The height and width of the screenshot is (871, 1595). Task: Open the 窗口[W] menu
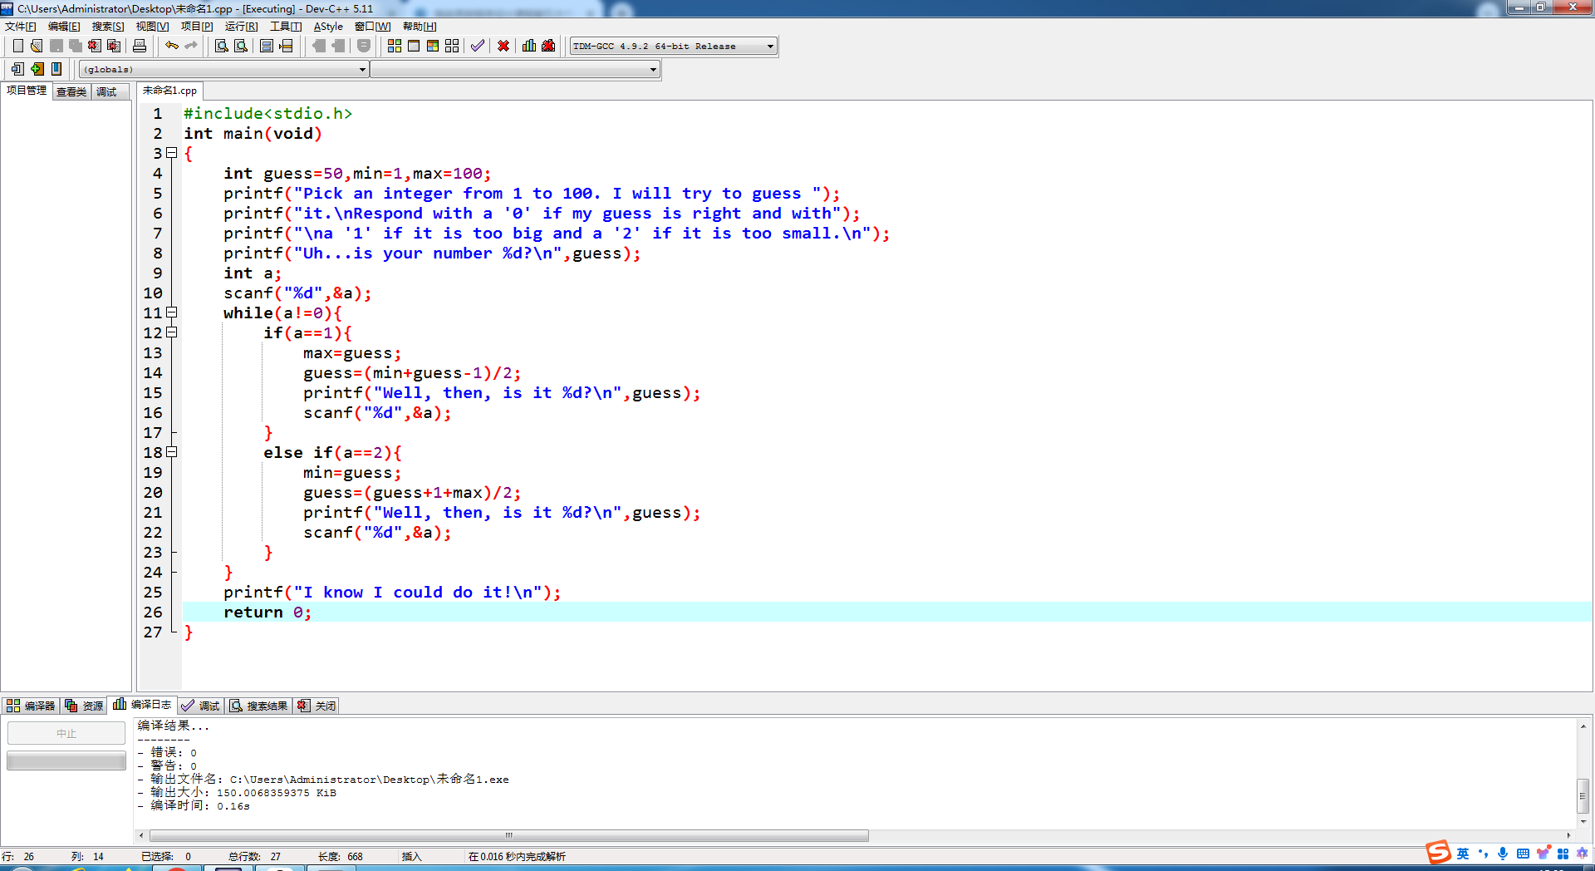(x=372, y=27)
